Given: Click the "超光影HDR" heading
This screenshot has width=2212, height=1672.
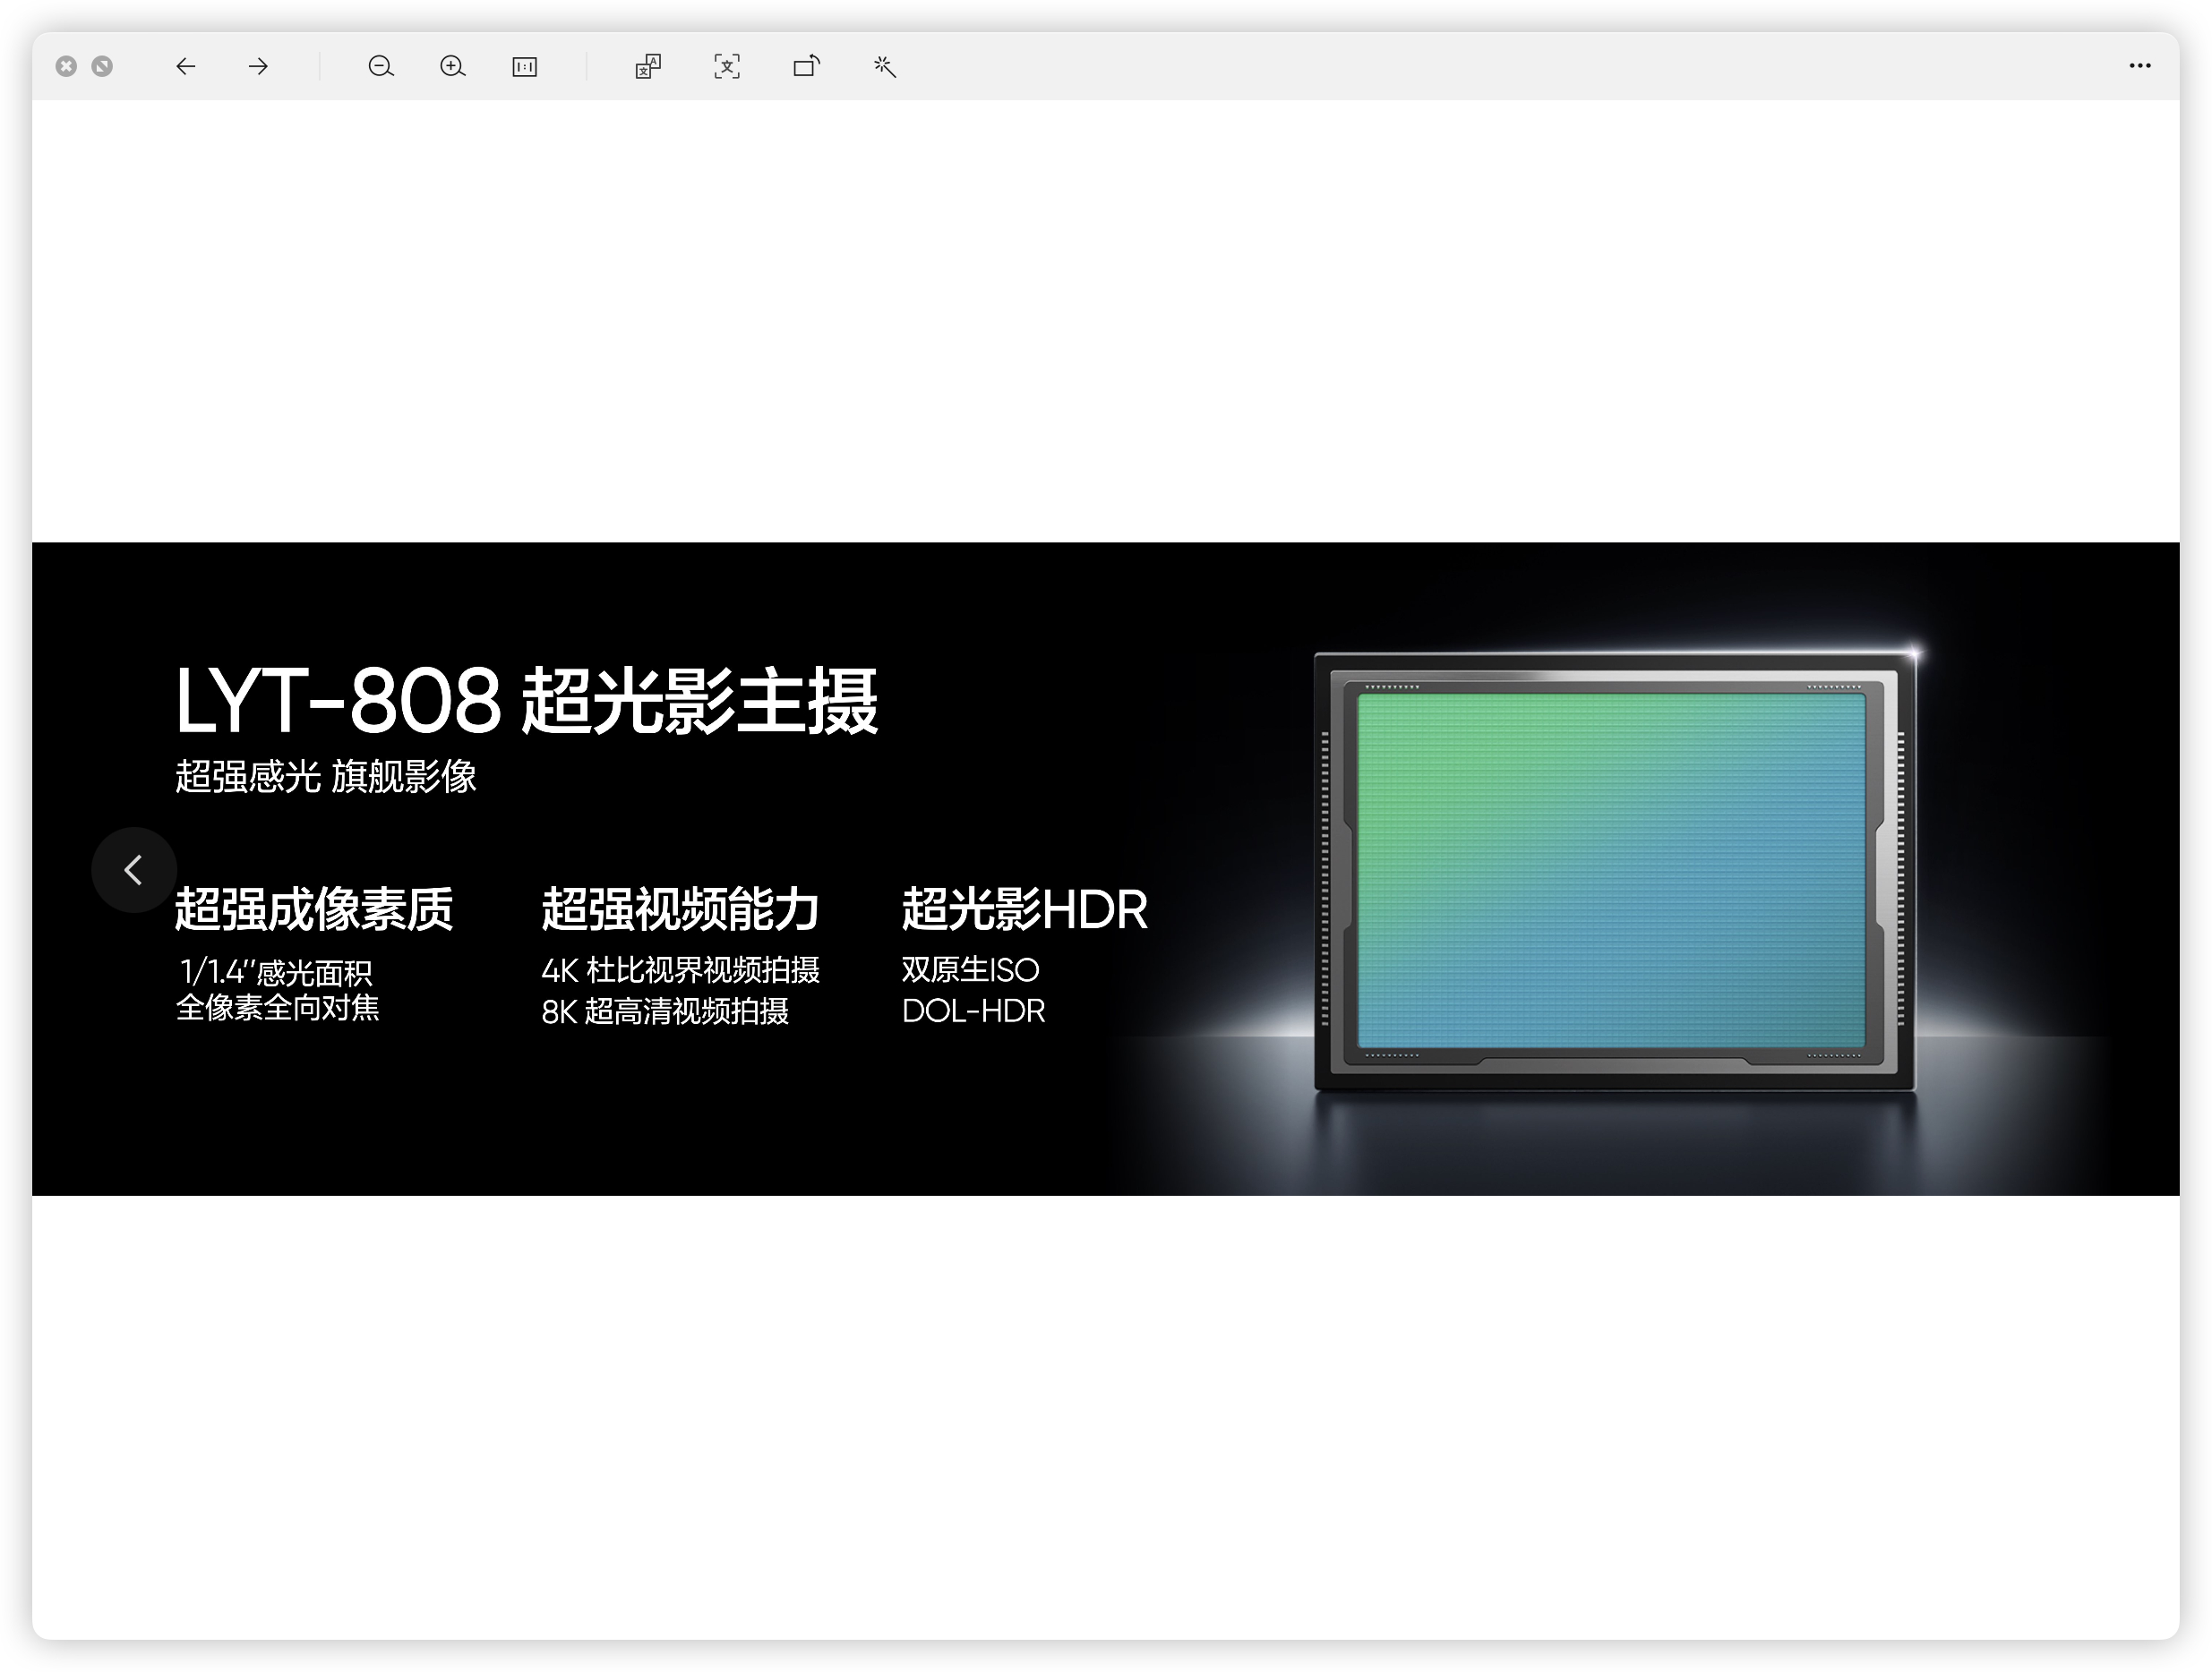Looking at the screenshot, I should pos(1025,909).
